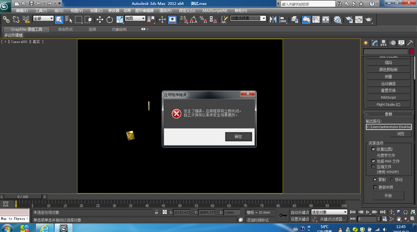Click the Use Pivot Point Center icon
417x232 pixels.
tap(151, 20)
